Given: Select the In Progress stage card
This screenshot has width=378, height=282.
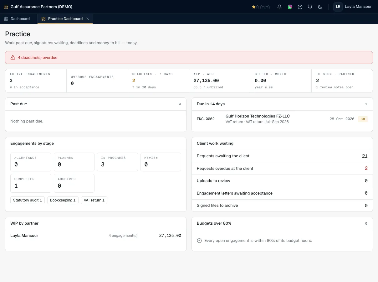Looking at the screenshot, I should pos(117,162).
